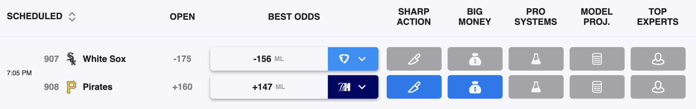Click Pirates Big Money bag icon
The image size is (696, 109).
(x=475, y=87)
